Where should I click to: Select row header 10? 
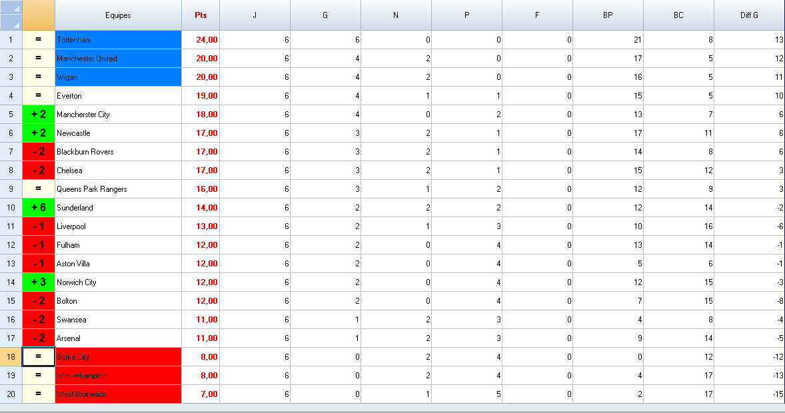(11, 207)
